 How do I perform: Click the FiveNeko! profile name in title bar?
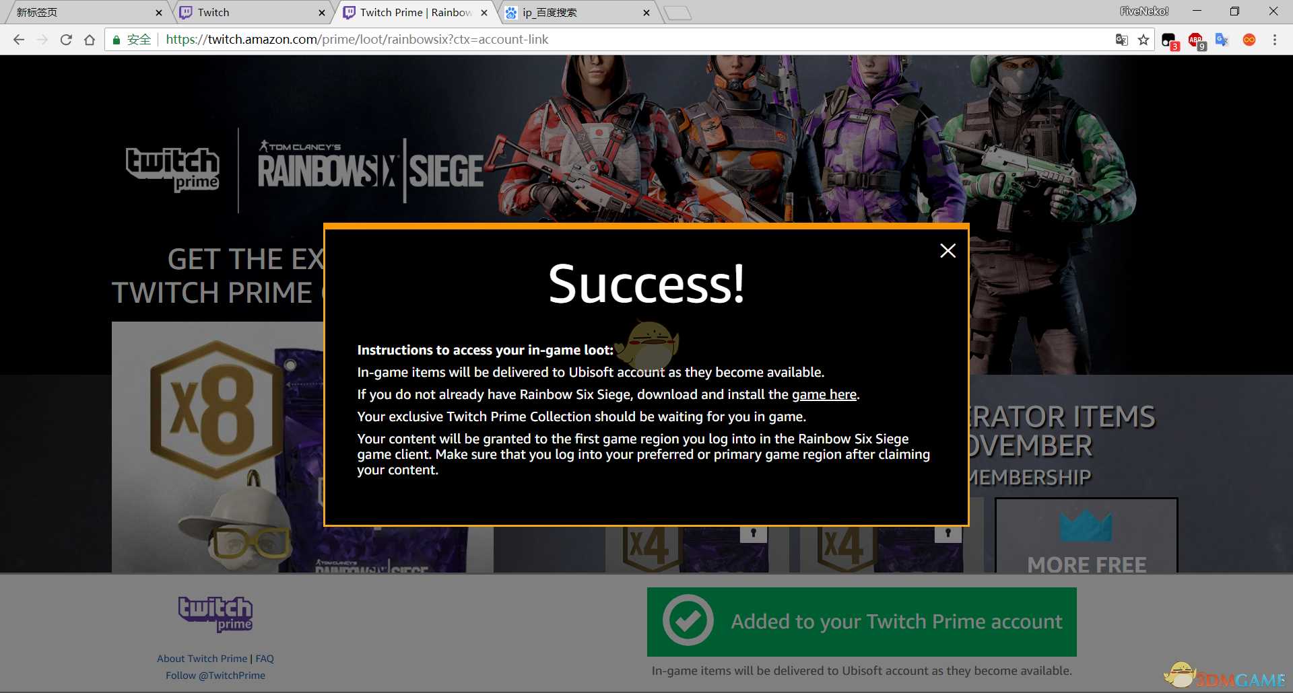[x=1144, y=11]
